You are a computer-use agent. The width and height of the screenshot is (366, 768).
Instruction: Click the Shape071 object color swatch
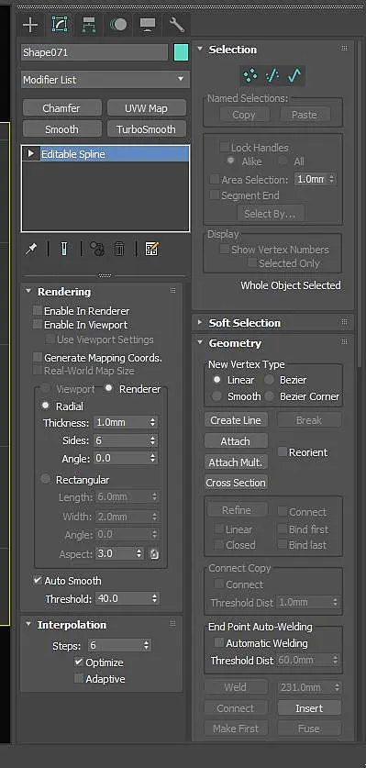[x=182, y=53]
